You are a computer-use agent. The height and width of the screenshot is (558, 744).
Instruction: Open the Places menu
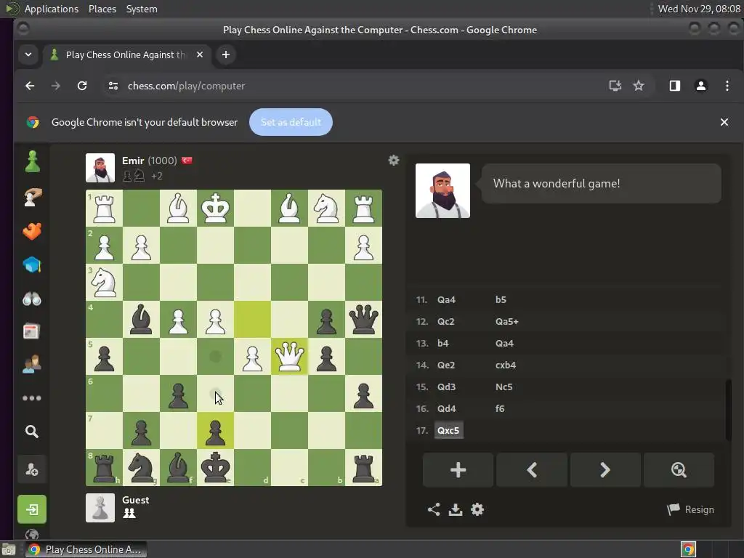[x=102, y=9]
